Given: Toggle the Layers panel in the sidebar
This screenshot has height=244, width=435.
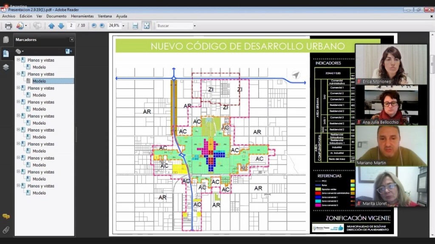Looking at the screenshot, I should pos(6,67).
